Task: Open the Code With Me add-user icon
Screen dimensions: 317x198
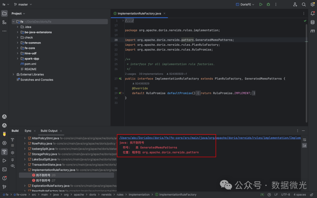Action: [295, 4]
